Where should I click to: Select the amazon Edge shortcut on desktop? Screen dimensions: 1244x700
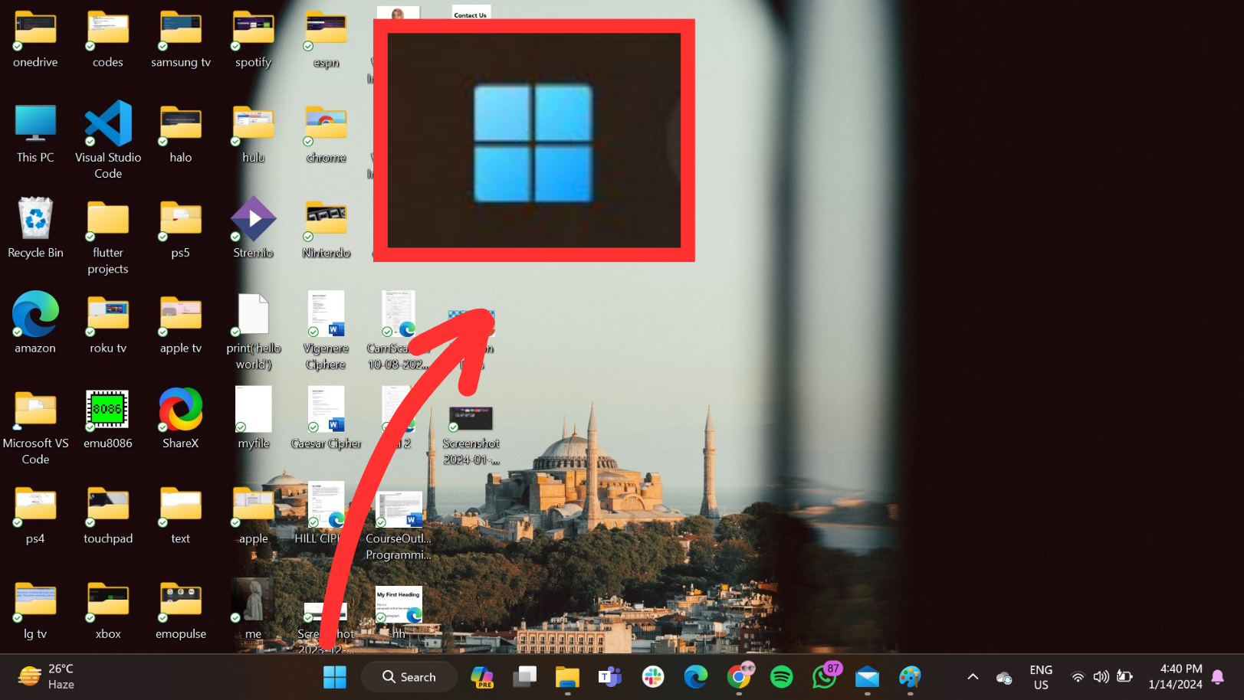(x=35, y=323)
